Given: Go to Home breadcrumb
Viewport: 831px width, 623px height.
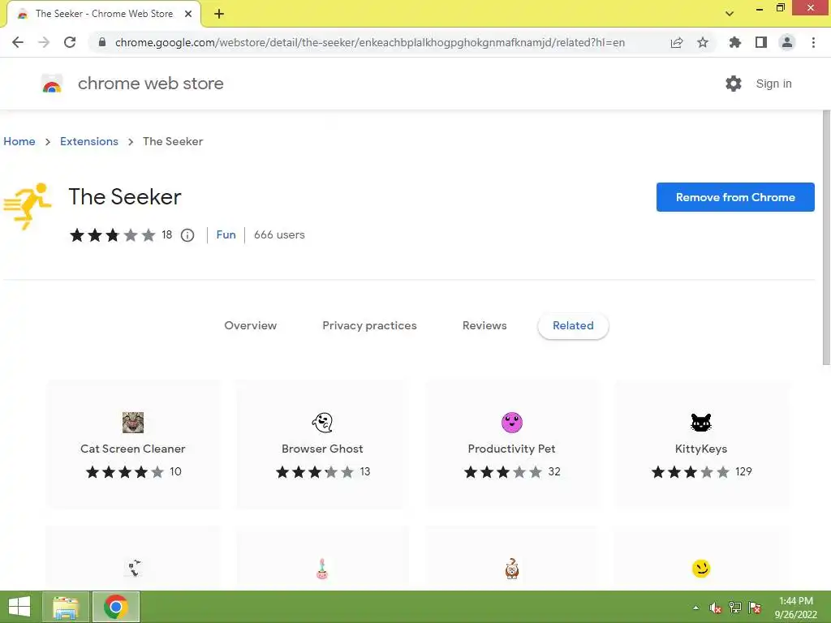Looking at the screenshot, I should coord(19,141).
